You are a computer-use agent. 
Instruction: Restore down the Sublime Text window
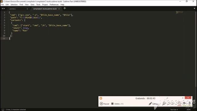coord(187,1)
